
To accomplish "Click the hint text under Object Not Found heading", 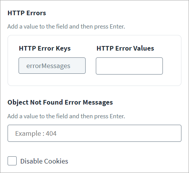I will click(66, 116).
